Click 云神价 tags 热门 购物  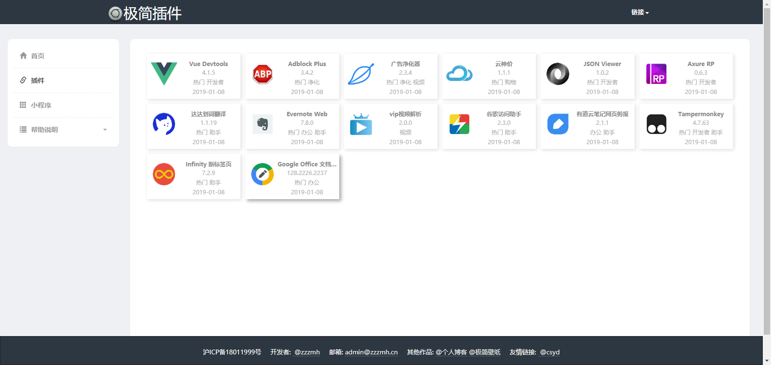pyautogui.click(x=504, y=82)
